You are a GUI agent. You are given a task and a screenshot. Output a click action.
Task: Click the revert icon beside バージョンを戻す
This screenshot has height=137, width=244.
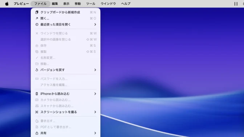[37, 70]
